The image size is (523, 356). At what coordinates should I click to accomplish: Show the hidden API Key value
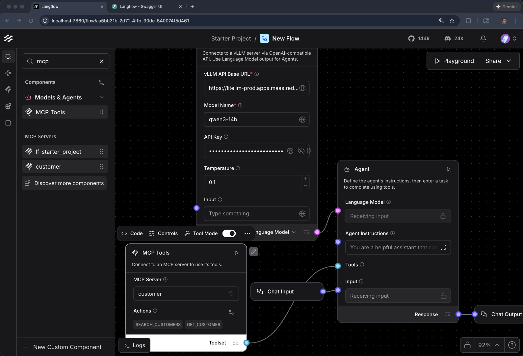(301, 151)
